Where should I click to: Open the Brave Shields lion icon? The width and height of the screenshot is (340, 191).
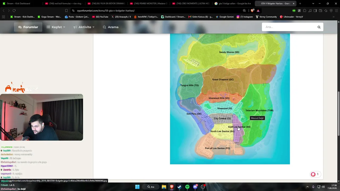[x=252, y=11]
